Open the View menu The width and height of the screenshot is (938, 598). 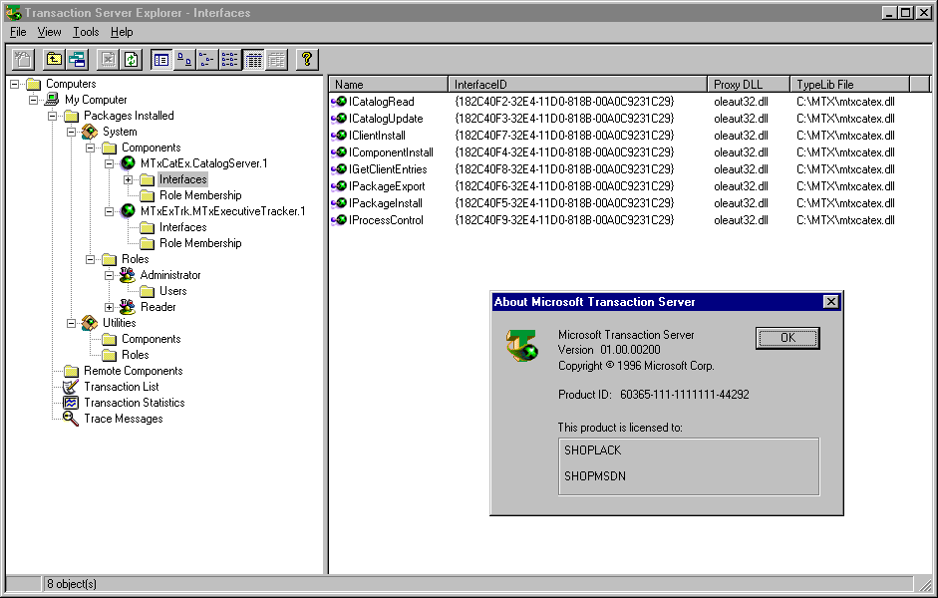(49, 32)
